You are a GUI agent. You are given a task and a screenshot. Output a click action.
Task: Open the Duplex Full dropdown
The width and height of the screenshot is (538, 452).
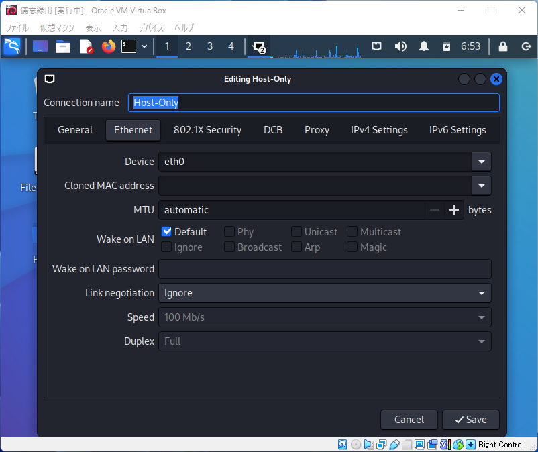coord(325,341)
